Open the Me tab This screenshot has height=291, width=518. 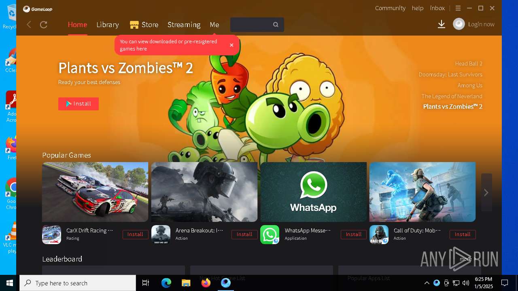(x=214, y=25)
